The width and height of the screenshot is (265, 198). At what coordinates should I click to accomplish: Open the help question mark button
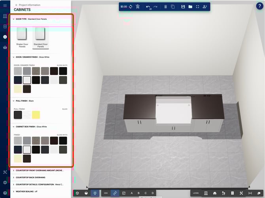coord(259,6)
